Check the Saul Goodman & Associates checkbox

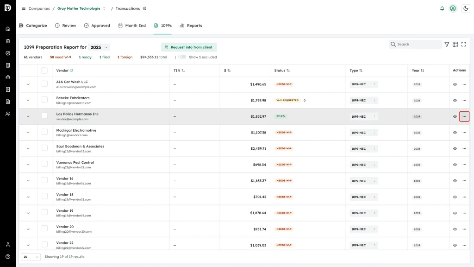tap(44, 148)
